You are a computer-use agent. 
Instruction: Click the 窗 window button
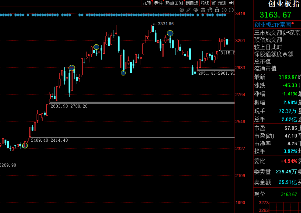[214, 3]
